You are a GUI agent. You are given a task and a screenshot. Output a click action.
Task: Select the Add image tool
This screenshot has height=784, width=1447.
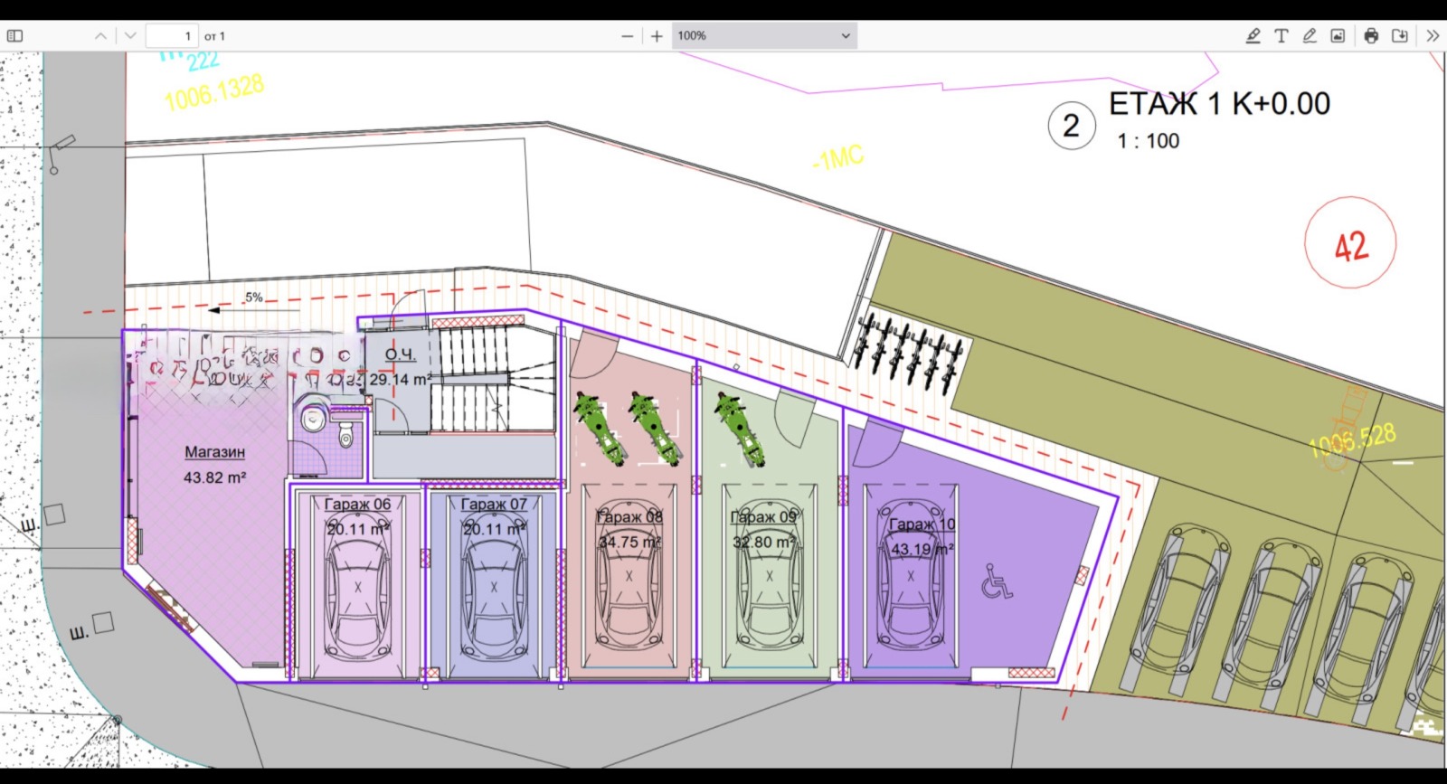pyautogui.click(x=1338, y=36)
